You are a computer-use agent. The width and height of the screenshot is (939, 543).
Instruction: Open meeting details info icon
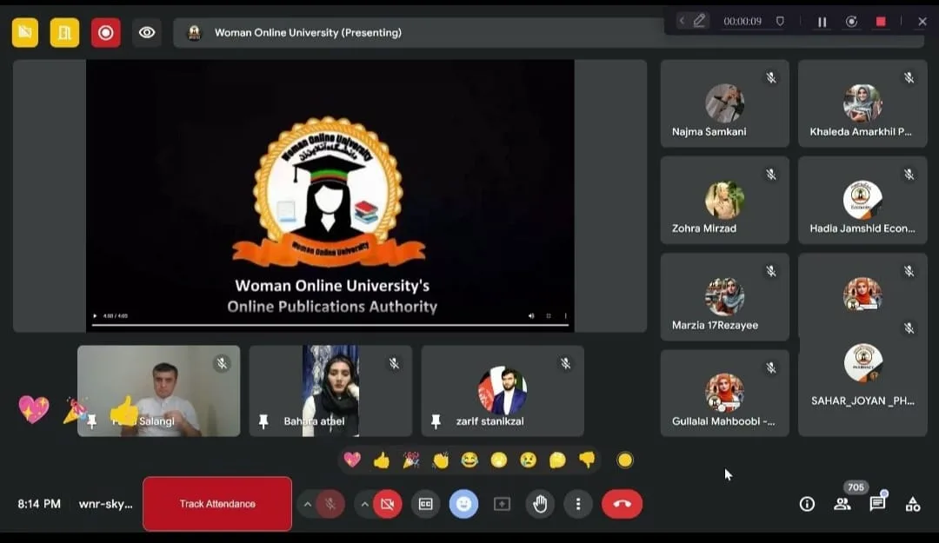pyautogui.click(x=807, y=504)
